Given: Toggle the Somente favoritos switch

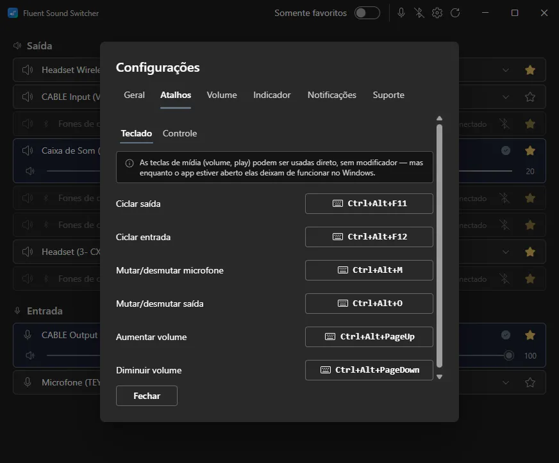Looking at the screenshot, I should point(367,13).
